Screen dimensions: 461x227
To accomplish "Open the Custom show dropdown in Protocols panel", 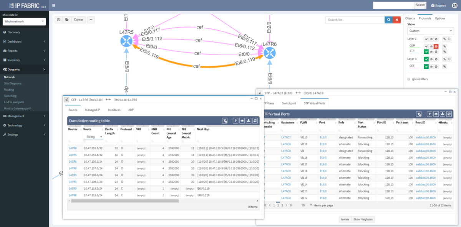I will (430, 31).
